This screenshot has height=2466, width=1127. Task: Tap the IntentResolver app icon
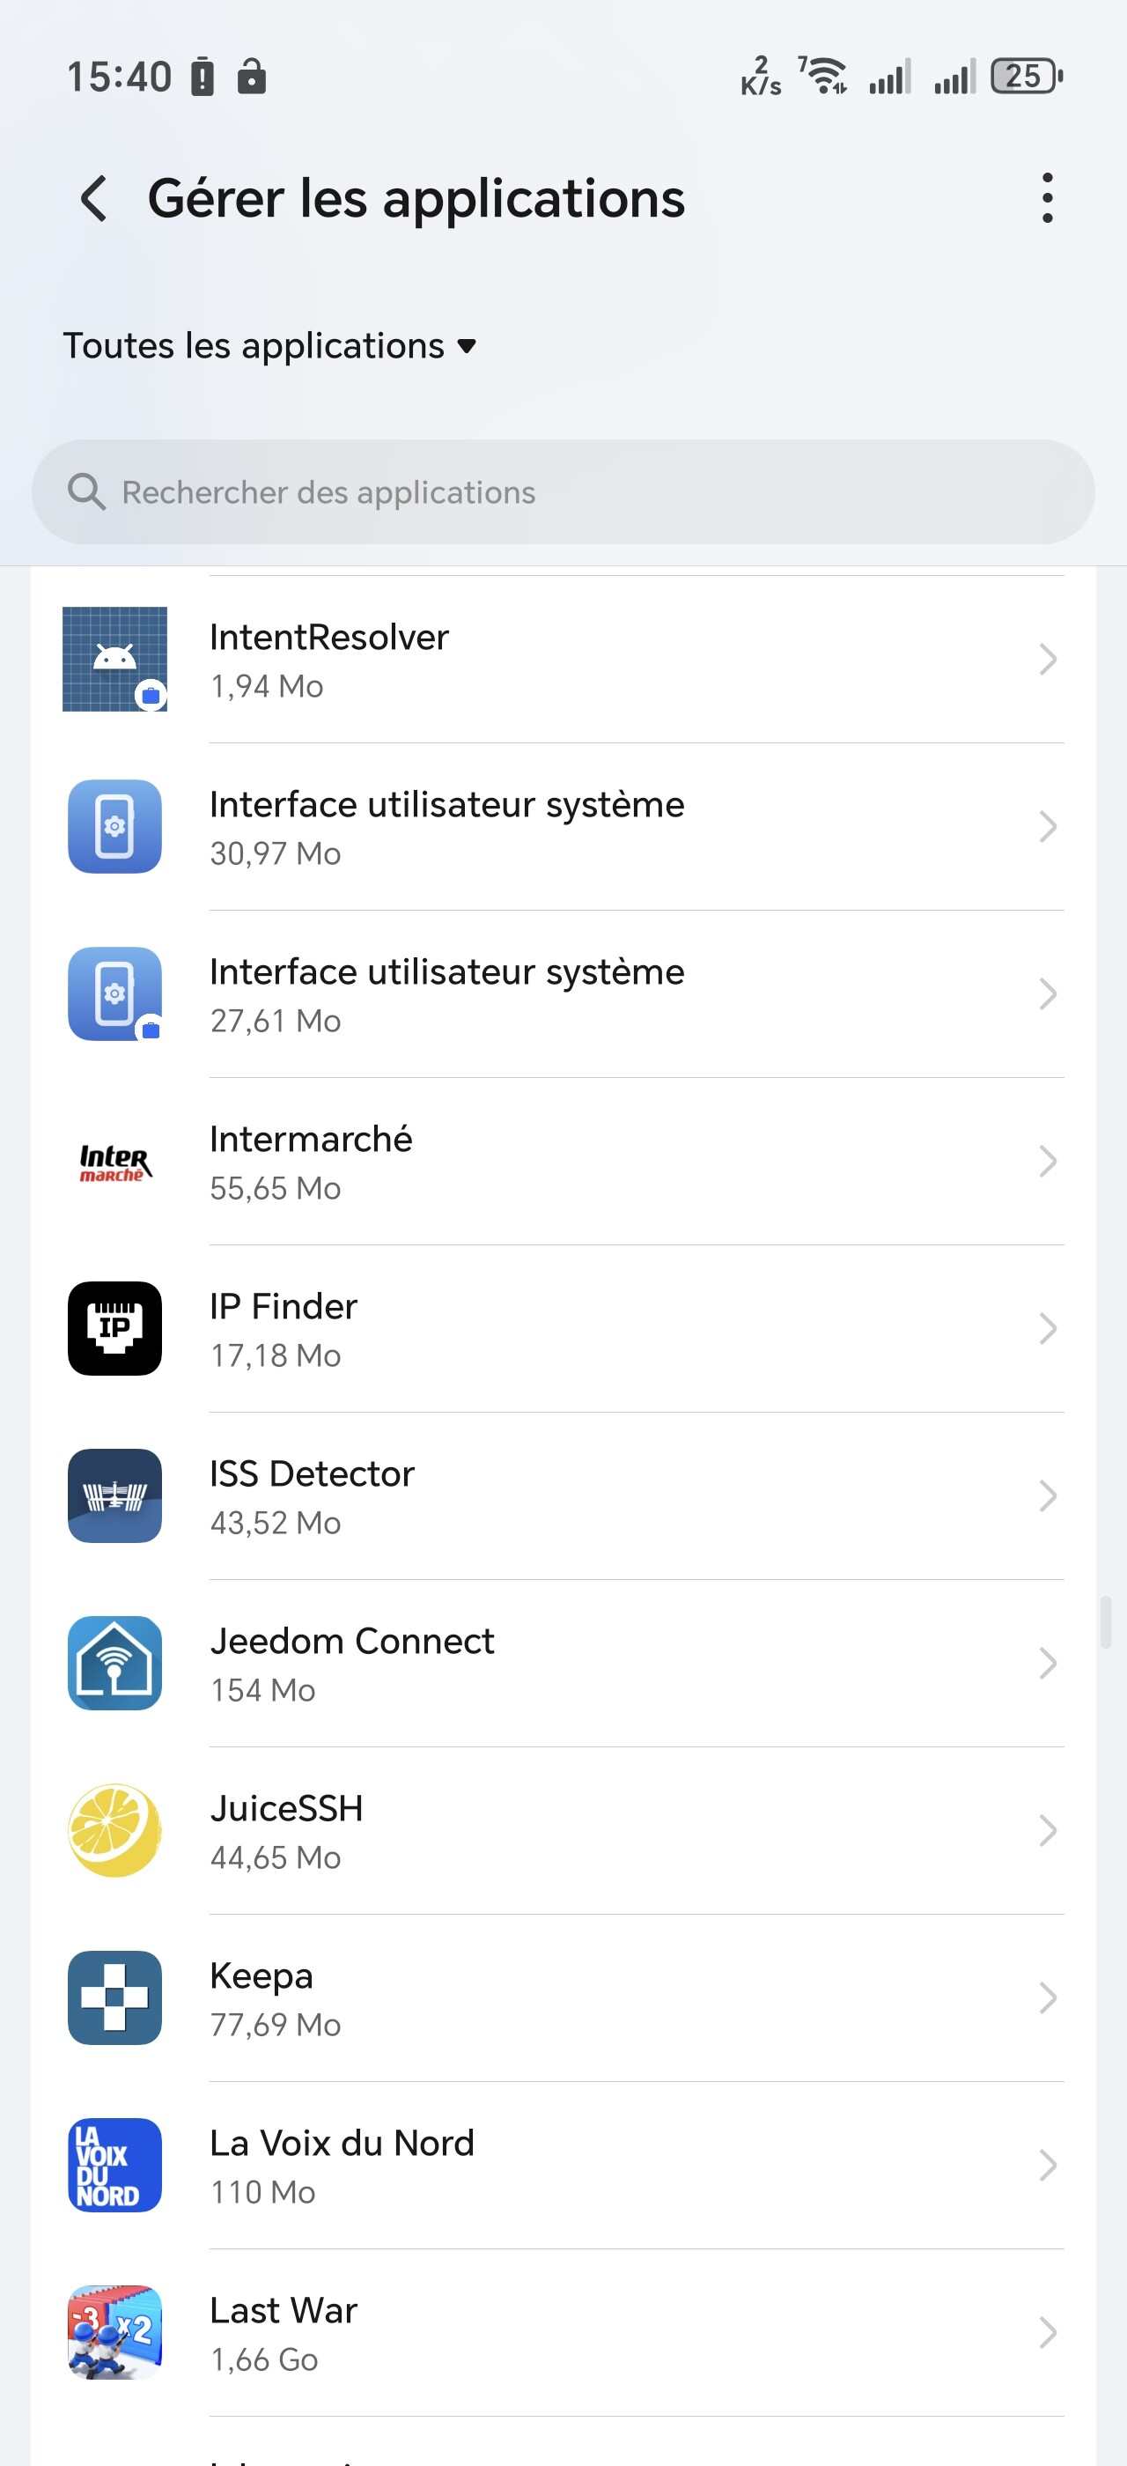pyautogui.click(x=114, y=660)
